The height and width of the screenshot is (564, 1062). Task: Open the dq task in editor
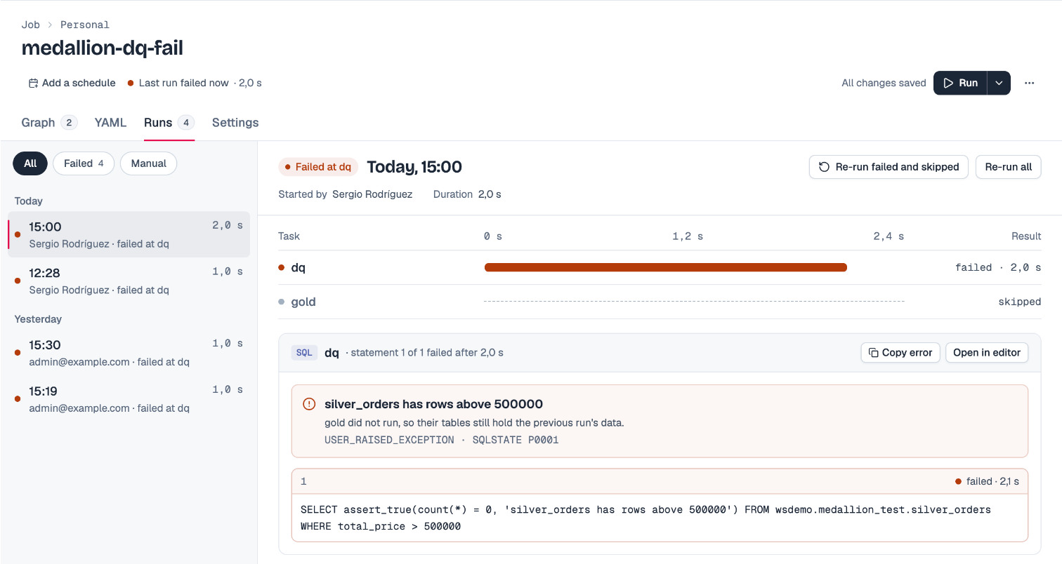987,353
